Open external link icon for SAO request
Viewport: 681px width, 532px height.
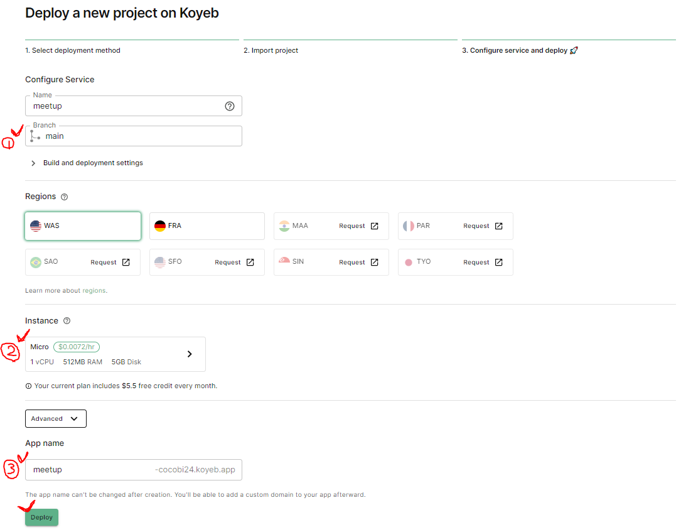tap(126, 262)
